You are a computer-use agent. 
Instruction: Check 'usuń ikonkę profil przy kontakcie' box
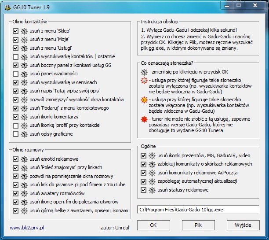click(x=15, y=126)
